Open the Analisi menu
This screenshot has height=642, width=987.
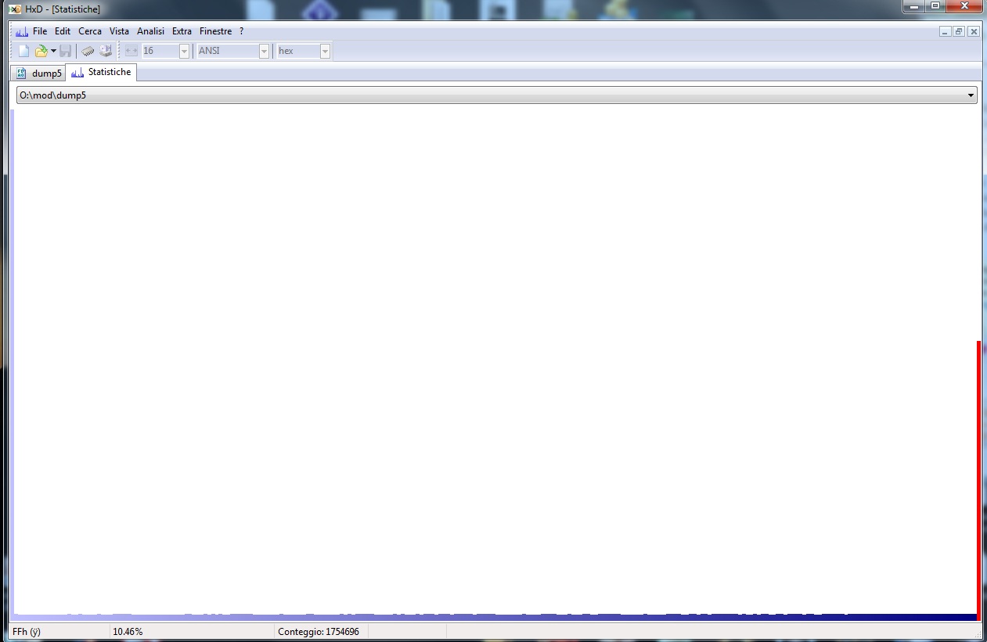pyautogui.click(x=150, y=31)
